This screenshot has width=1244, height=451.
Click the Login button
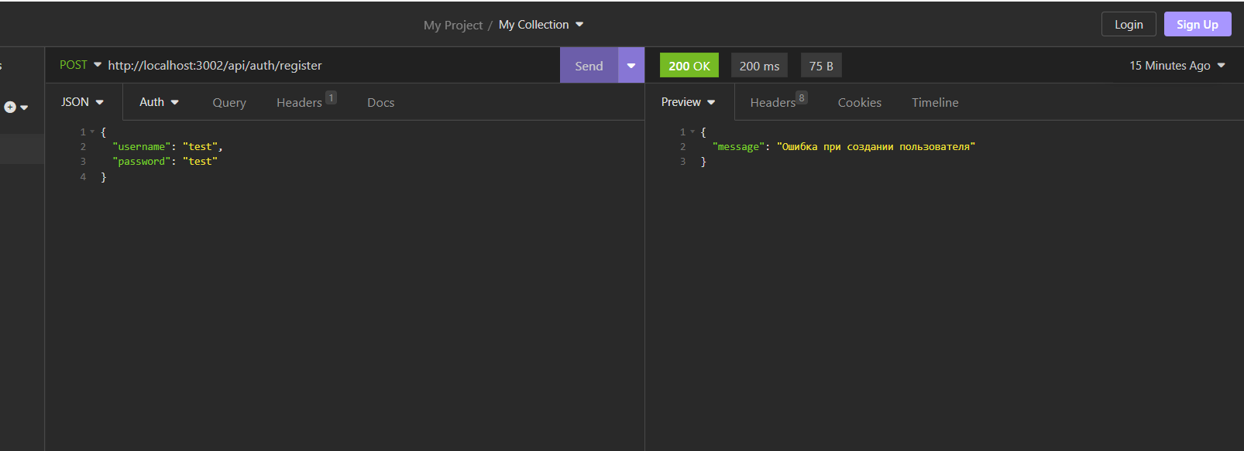click(1128, 25)
